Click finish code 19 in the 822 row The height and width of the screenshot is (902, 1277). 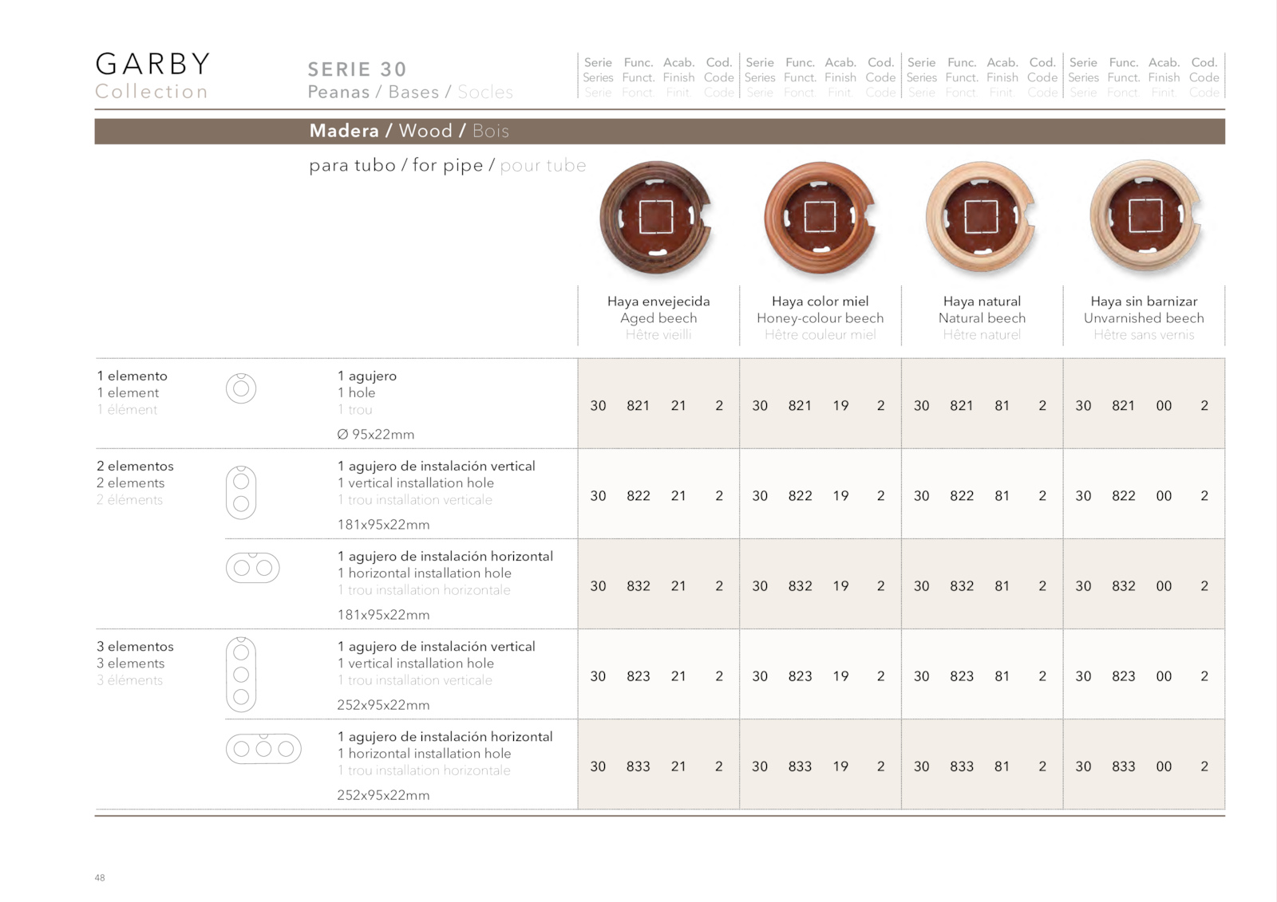click(840, 495)
